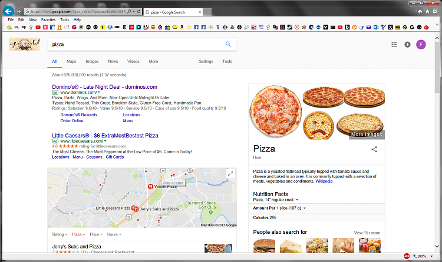Open the Rating filter dropdown
This screenshot has height=262, width=442.
(60, 234)
